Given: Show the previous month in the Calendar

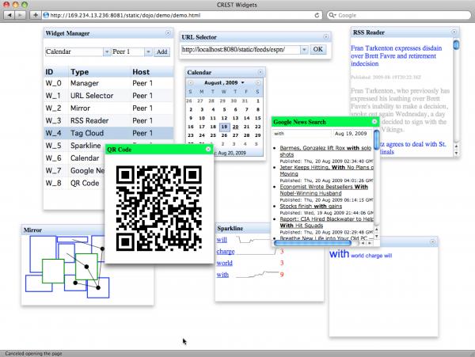Looking at the screenshot, I should [x=191, y=83].
